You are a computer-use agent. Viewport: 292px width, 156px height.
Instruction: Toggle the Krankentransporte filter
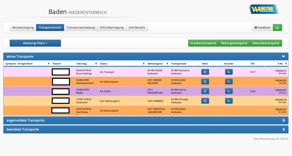click(x=203, y=43)
